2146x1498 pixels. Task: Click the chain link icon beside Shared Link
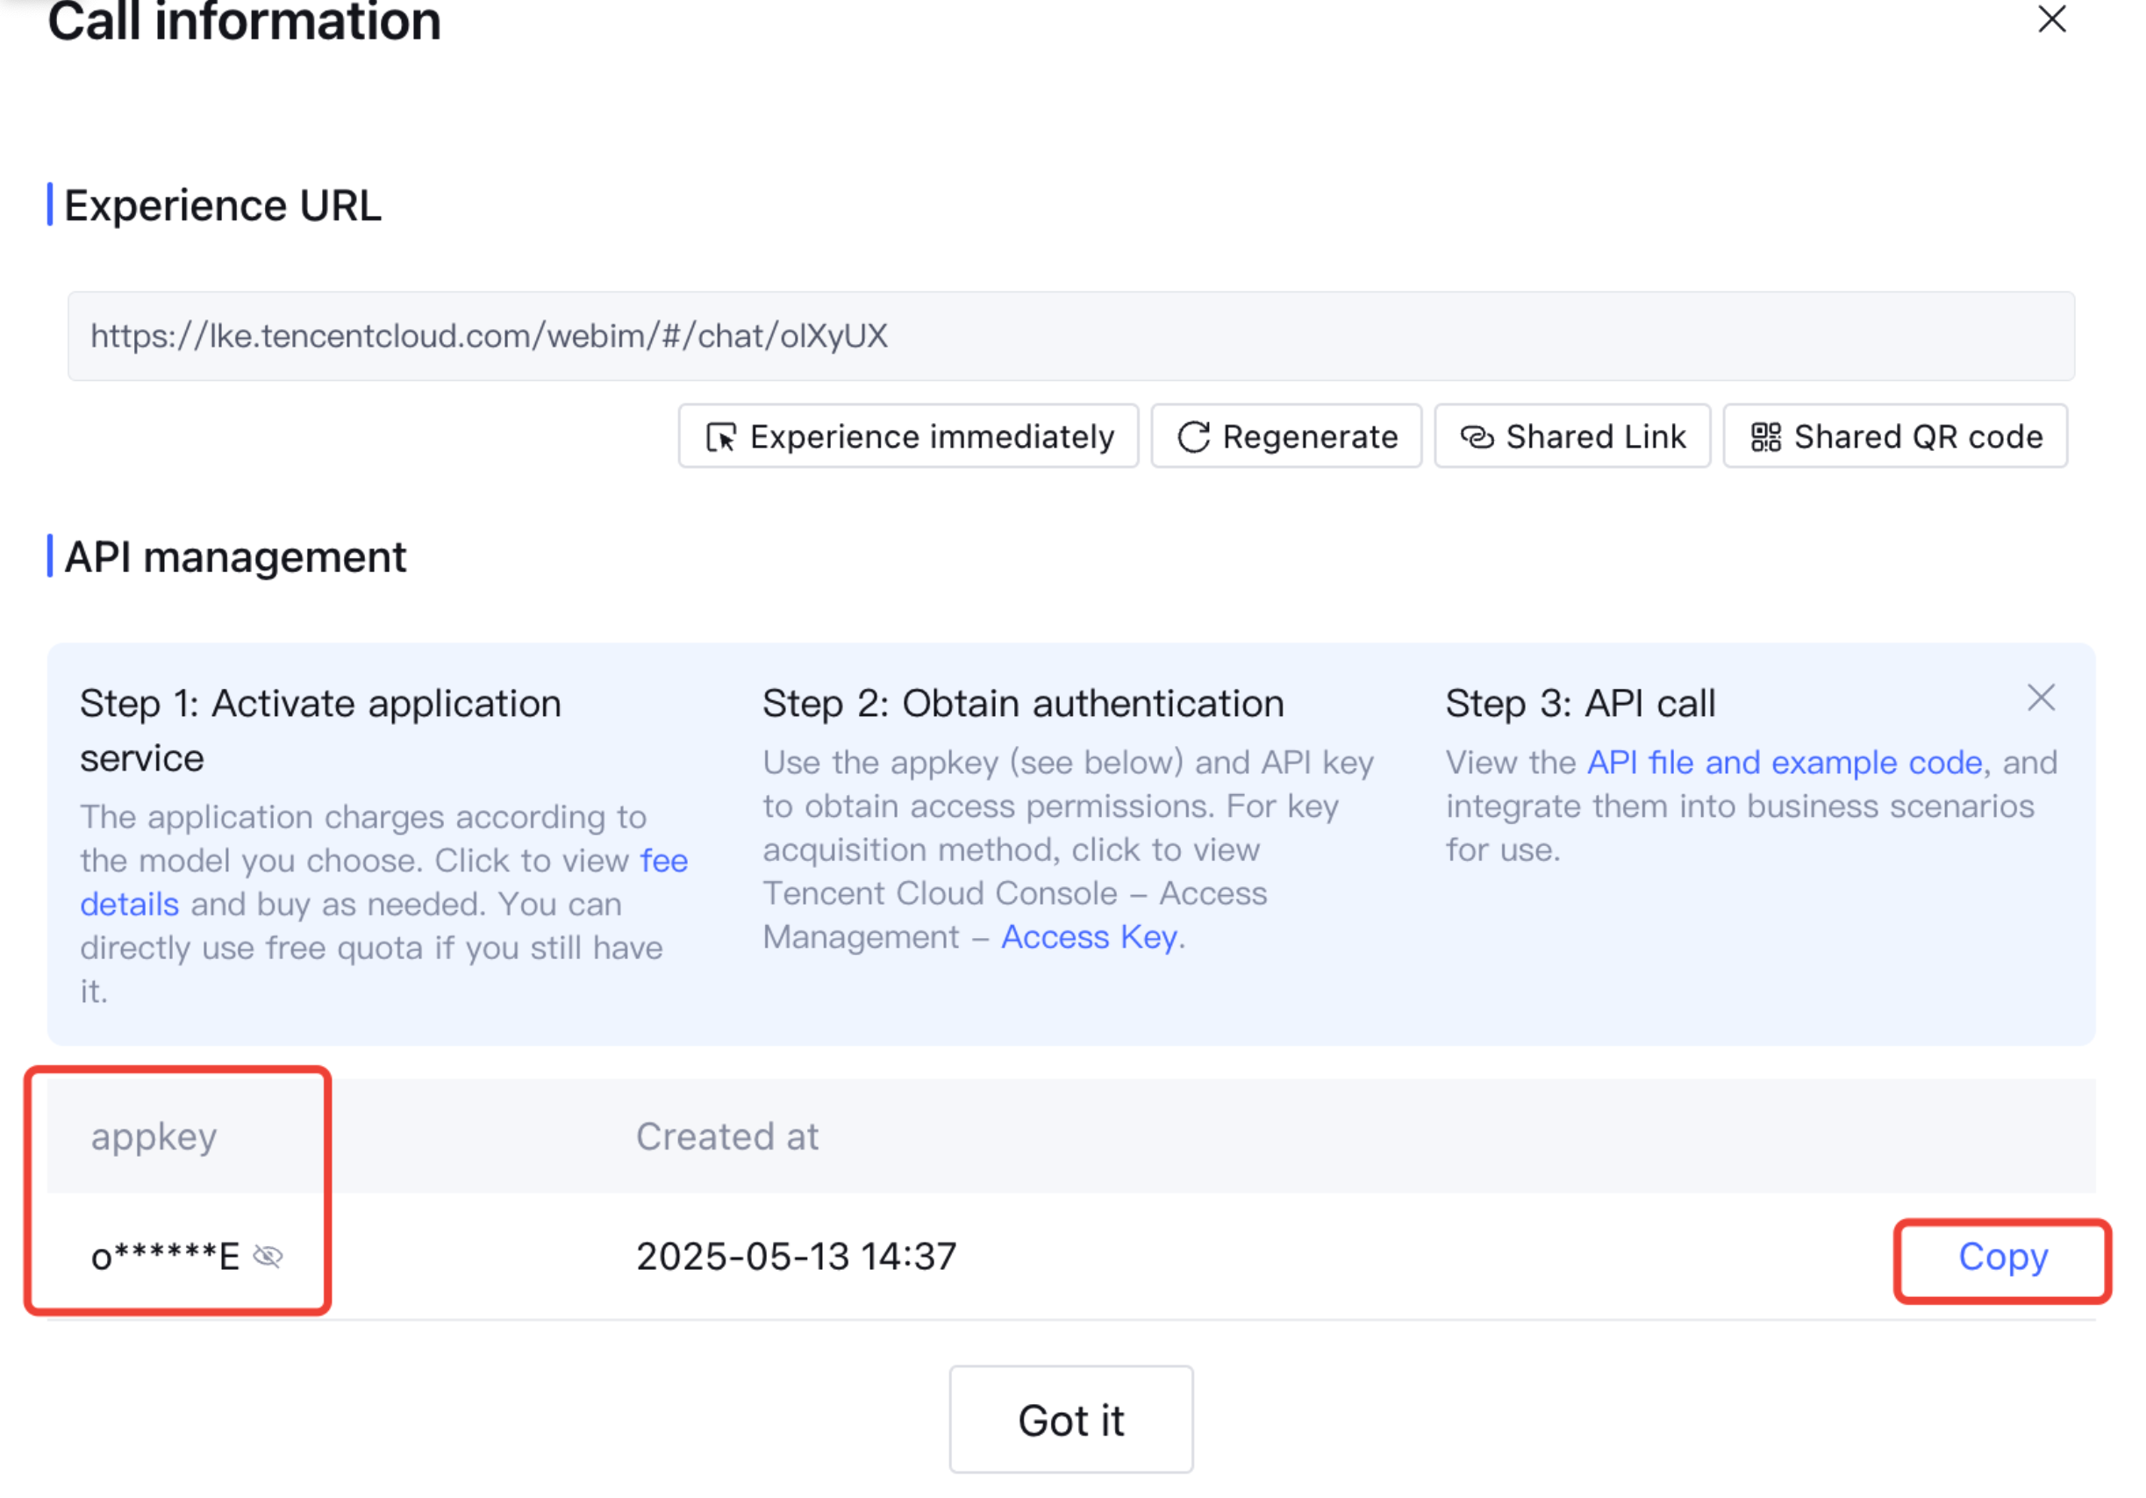tap(1477, 437)
